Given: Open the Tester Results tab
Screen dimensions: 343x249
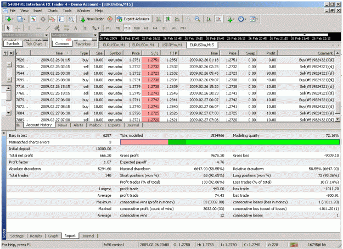Looking at the screenshot, I should pyautogui.click(x=36, y=236).
